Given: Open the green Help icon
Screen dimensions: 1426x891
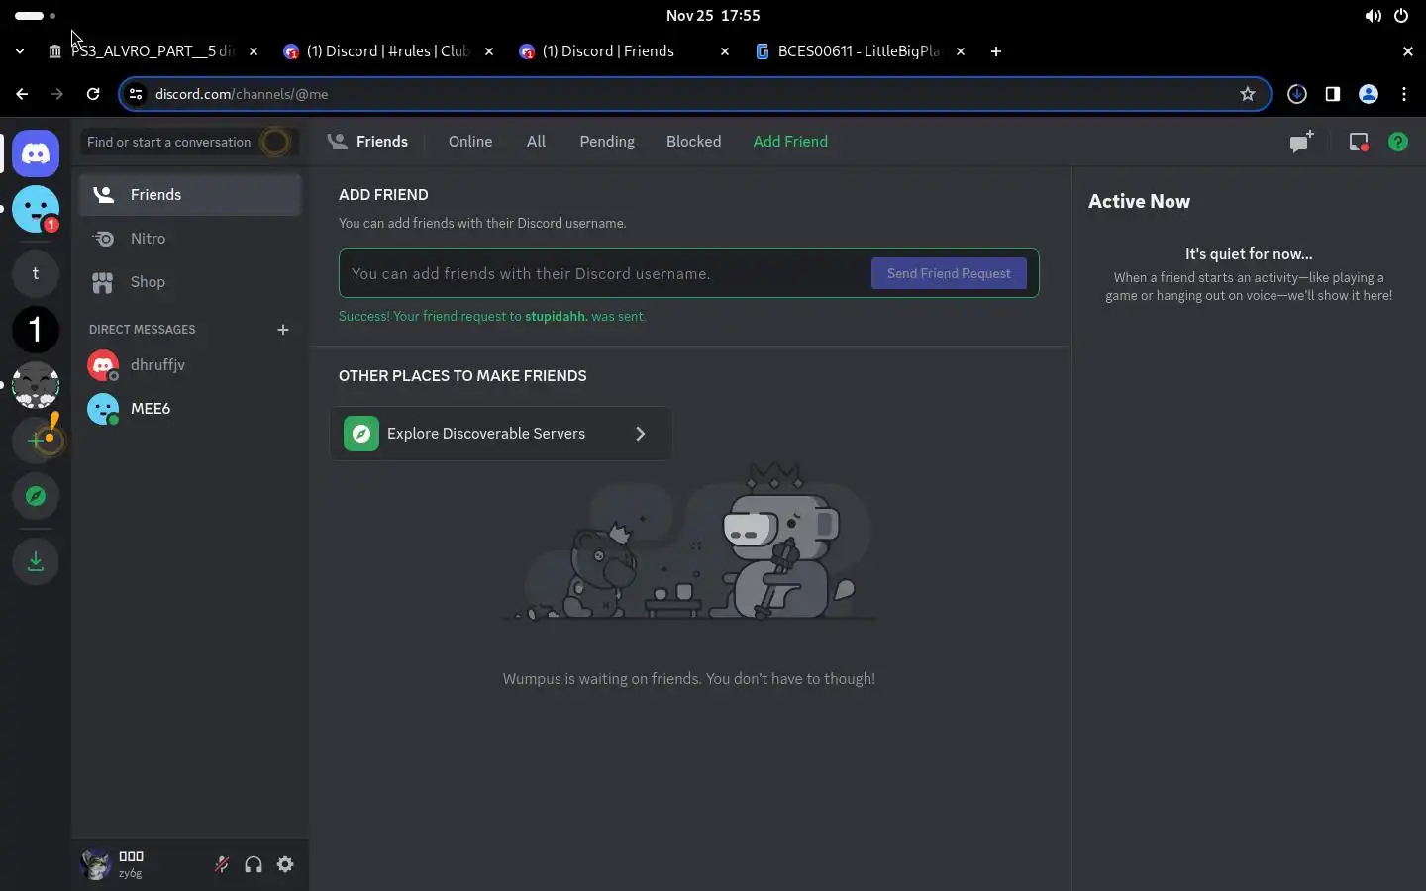Looking at the screenshot, I should (1398, 142).
